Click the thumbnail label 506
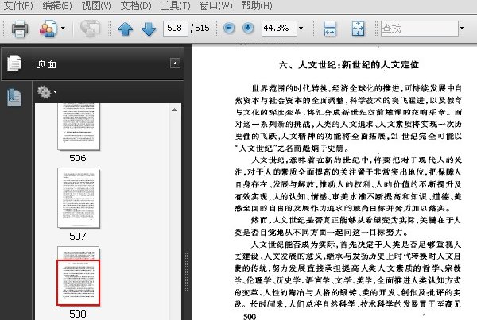 pos(78,158)
